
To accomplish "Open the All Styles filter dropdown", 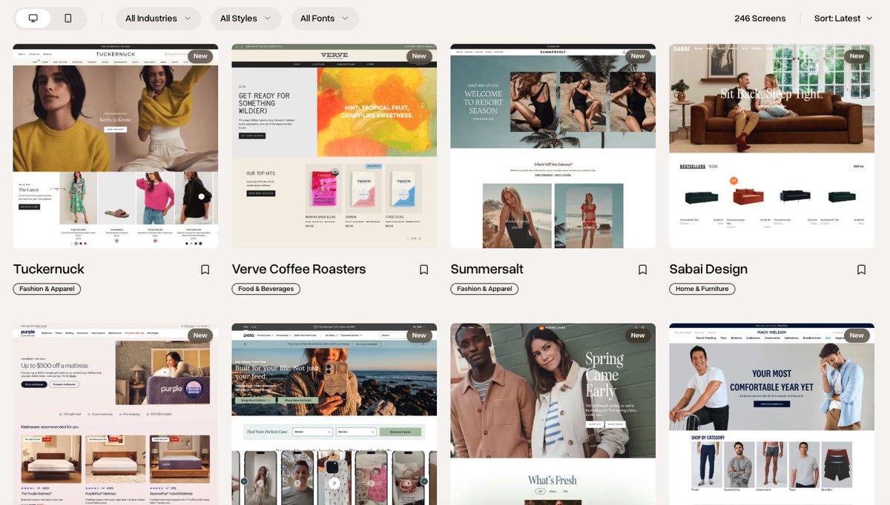I will click(x=246, y=19).
